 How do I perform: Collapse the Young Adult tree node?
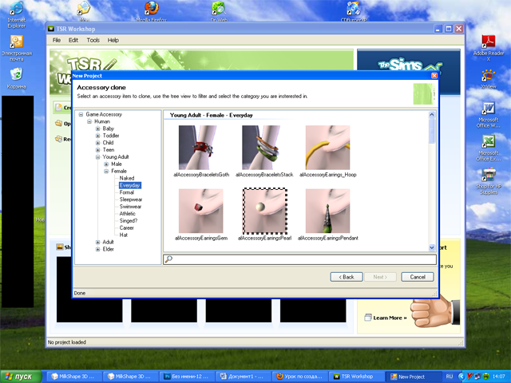[x=98, y=157]
